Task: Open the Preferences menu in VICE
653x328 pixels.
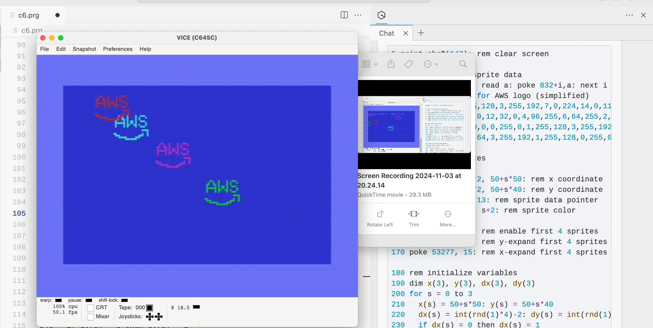Action: [118, 49]
